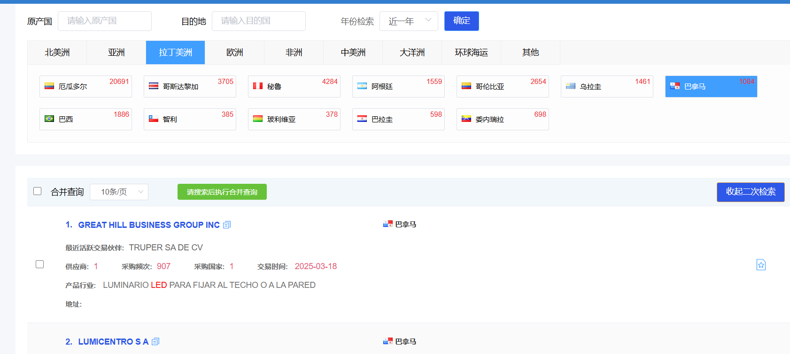Check the merge query checkbox
Image resolution: width=790 pixels, height=354 pixels.
[38, 191]
